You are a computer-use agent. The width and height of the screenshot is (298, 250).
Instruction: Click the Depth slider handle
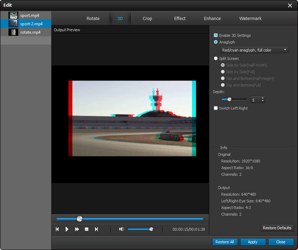coord(229,99)
